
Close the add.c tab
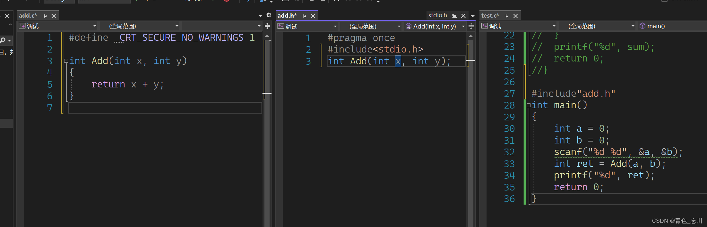pos(54,16)
